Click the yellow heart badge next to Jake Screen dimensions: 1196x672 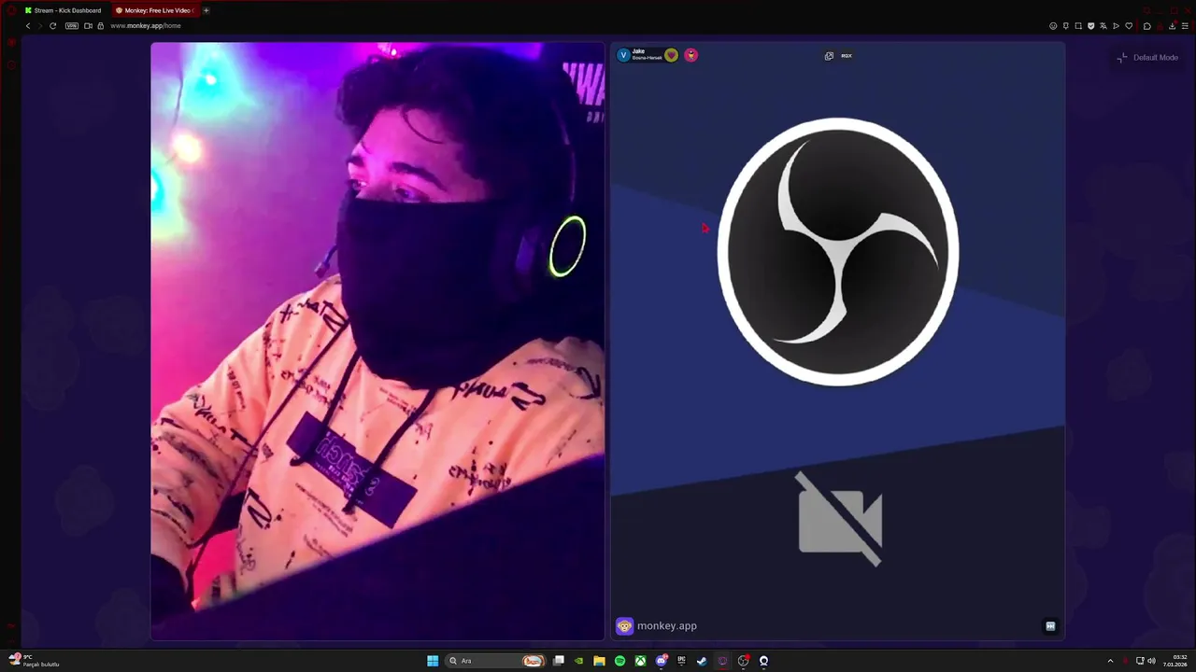click(x=671, y=55)
